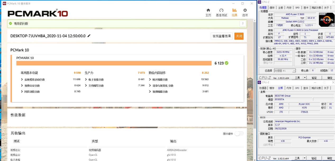Click 确定 button in upper CPU-Z window

tap(329, 78)
